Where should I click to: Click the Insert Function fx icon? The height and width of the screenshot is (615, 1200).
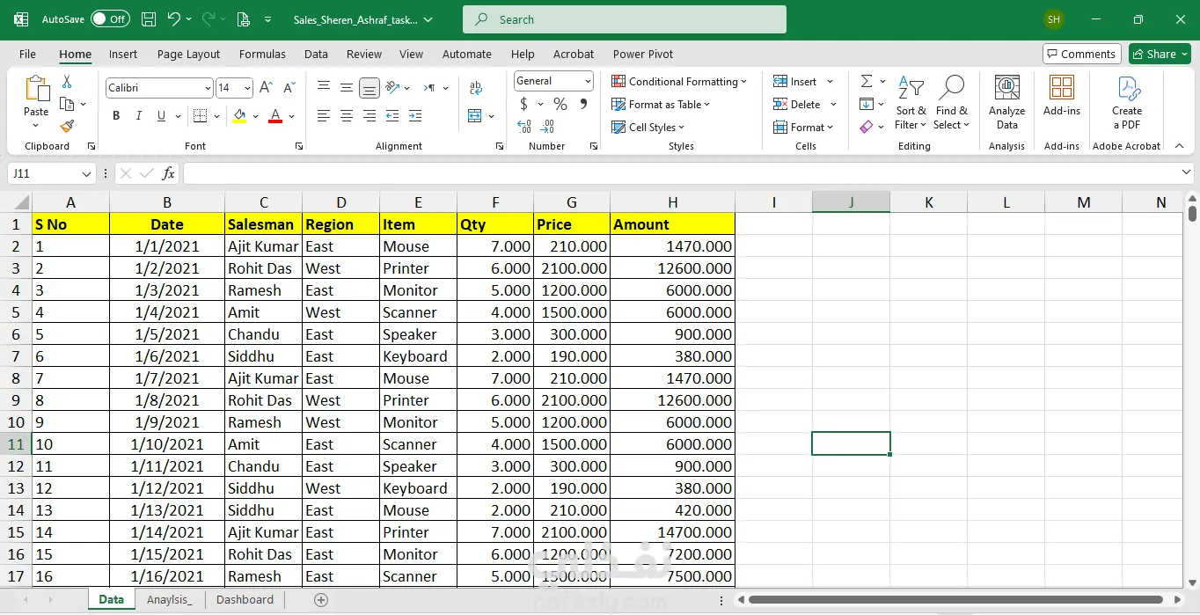[x=169, y=173]
